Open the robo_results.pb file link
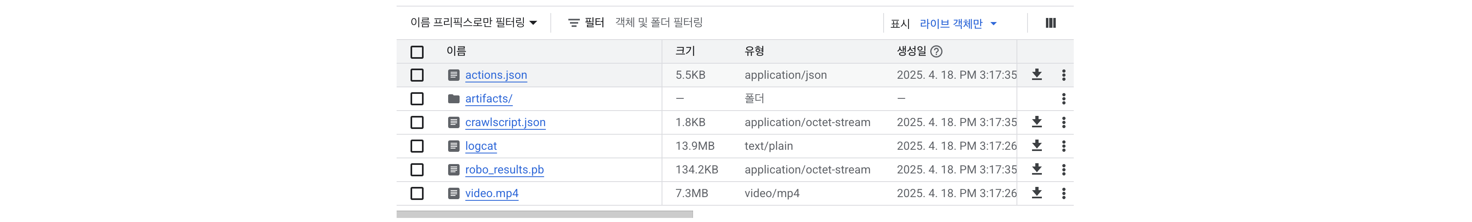Image resolution: width=1472 pixels, height=222 pixels. click(504, 169)
